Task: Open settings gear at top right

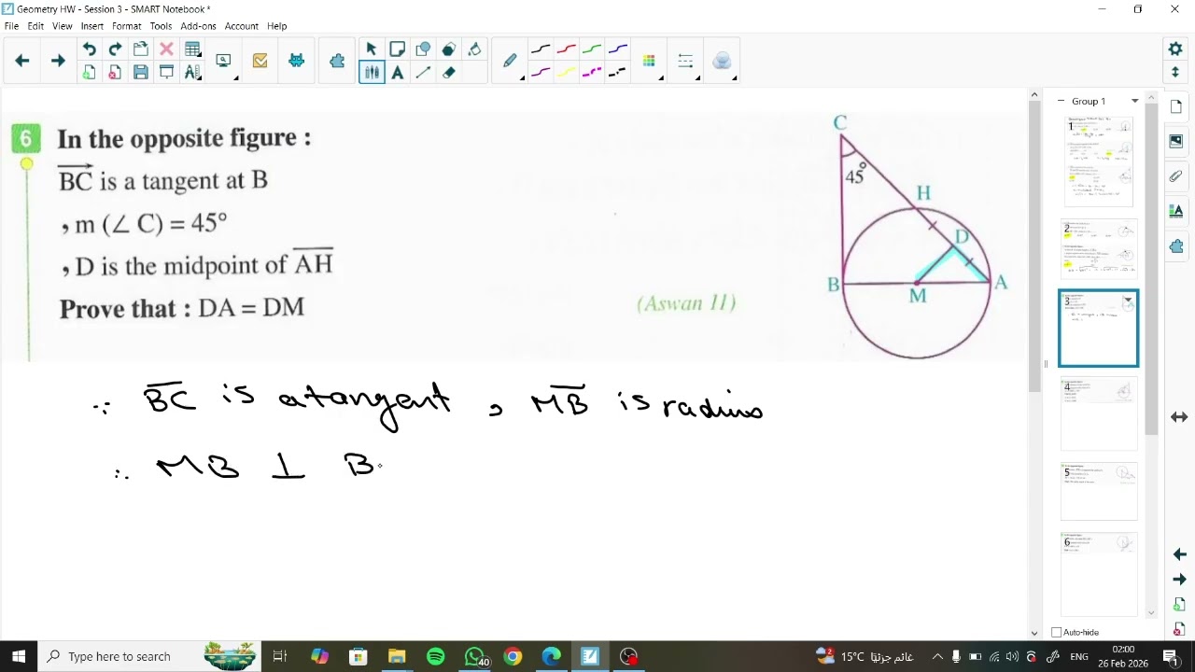Action: pos(1175,49)
